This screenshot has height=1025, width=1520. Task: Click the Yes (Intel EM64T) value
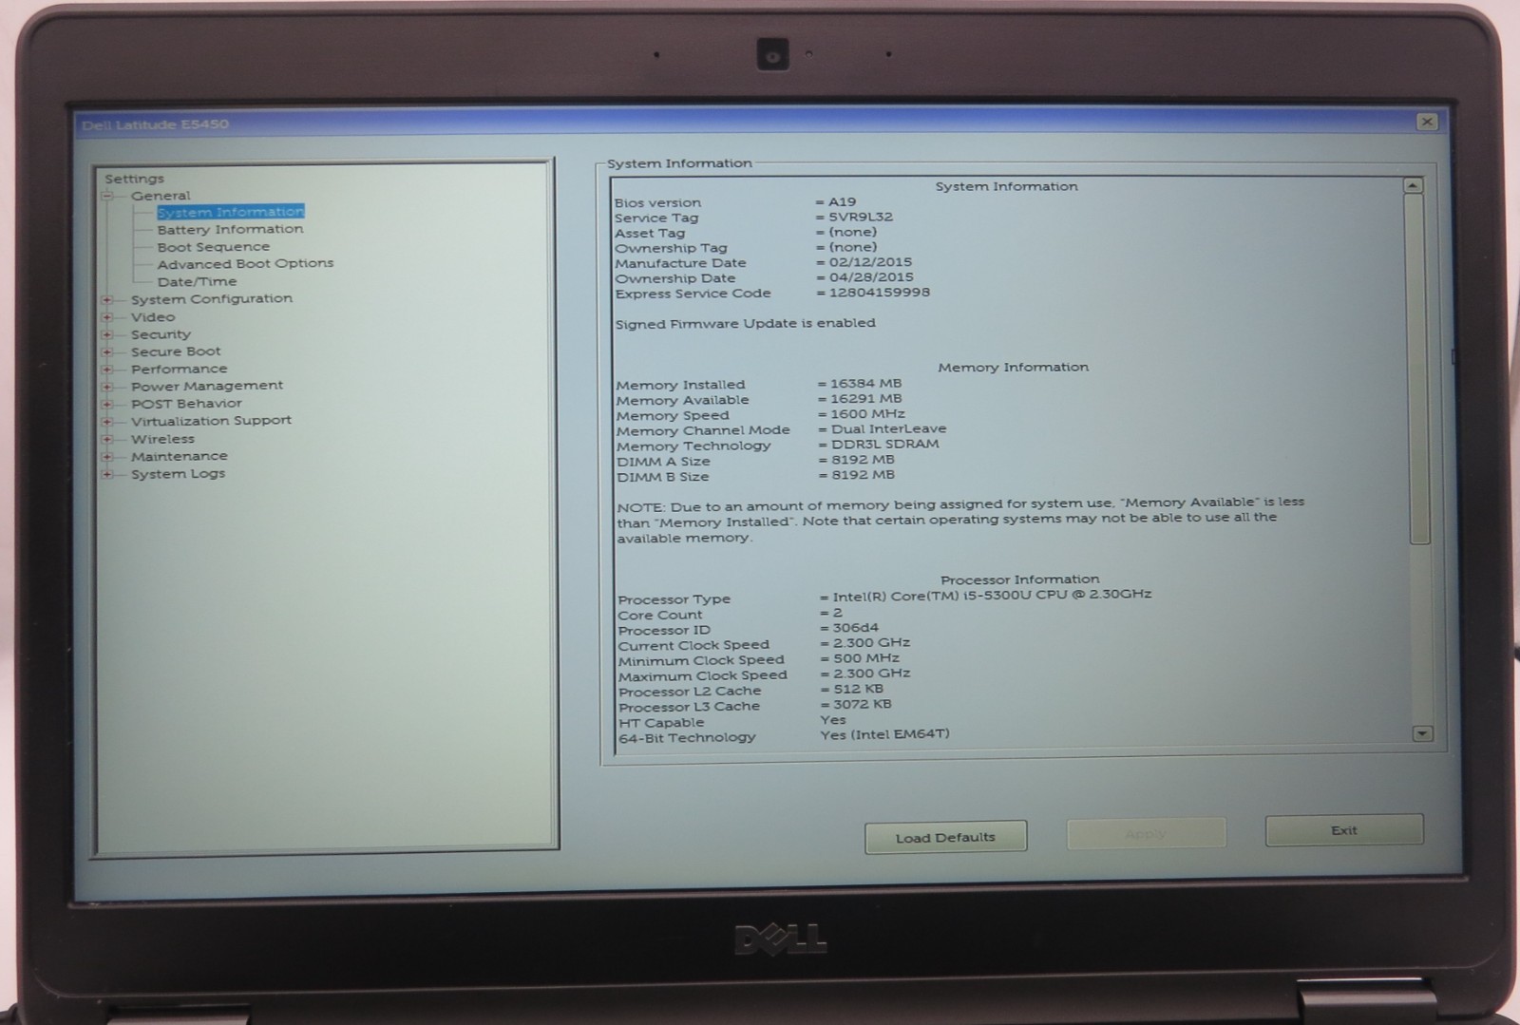(x=884, y=734)
